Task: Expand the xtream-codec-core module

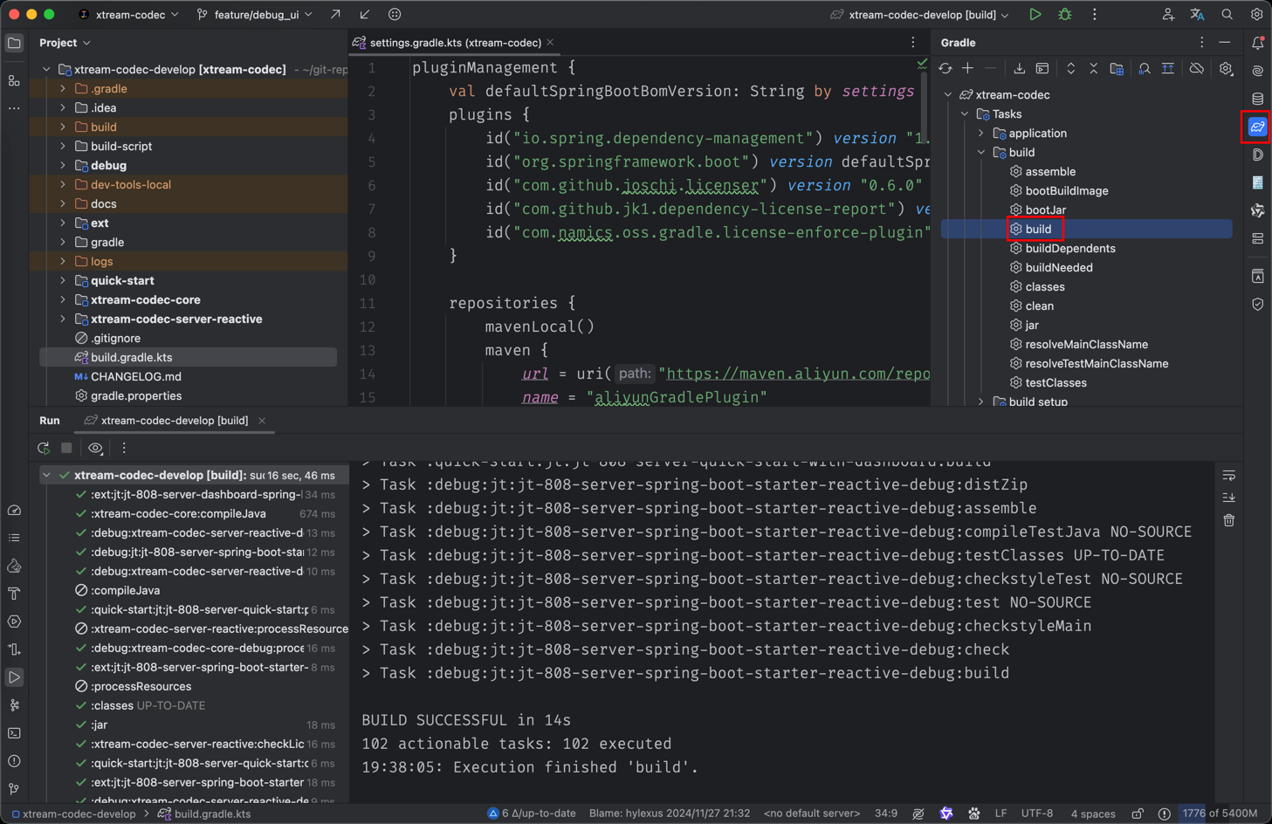Action: click(63, 300)
